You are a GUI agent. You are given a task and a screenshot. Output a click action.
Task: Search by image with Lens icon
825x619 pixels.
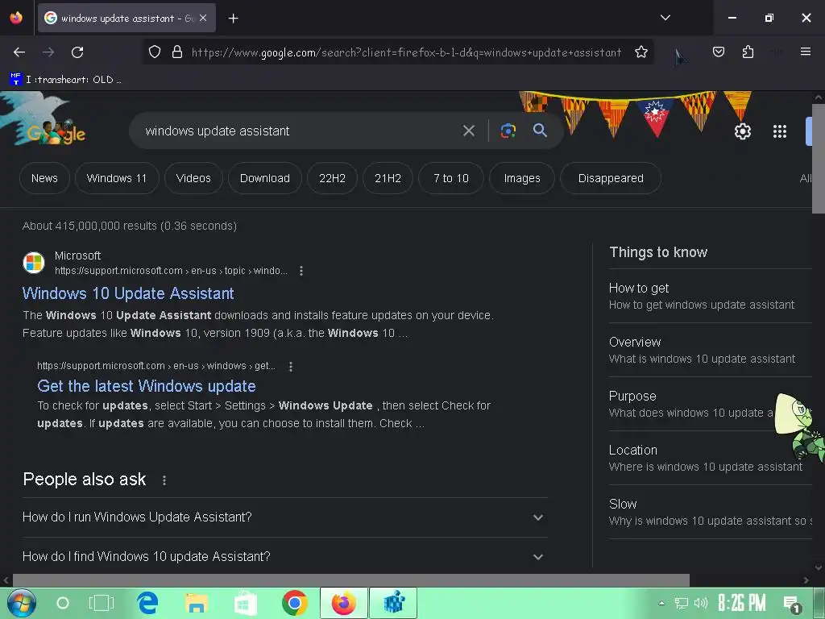(508, 131)
